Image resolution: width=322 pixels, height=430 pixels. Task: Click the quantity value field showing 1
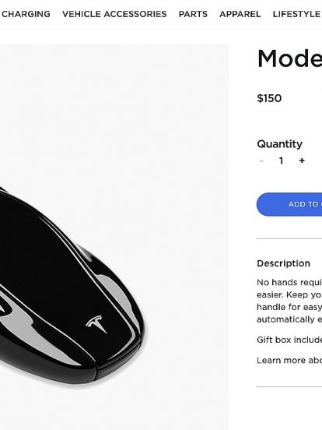click(x=281, y=160)
